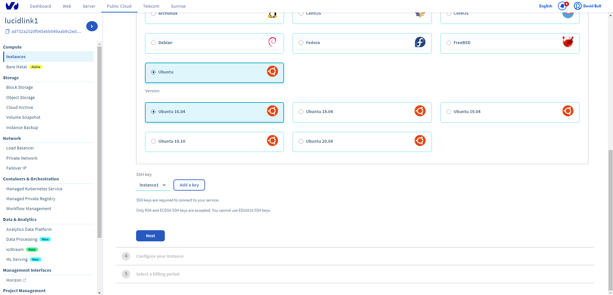Copy the project ID clipboard icon
Image resolution: width=613 pixels, height=295 pixels.
click(7, 31)
